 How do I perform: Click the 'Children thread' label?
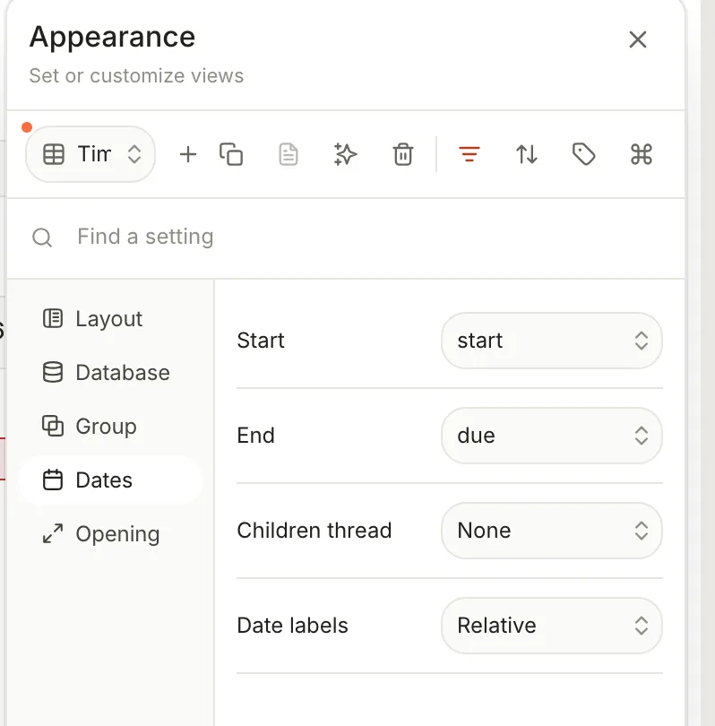pos(314,531)
